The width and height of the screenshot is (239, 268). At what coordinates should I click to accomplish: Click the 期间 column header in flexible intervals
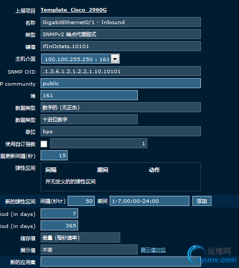[x=103, y=170]
